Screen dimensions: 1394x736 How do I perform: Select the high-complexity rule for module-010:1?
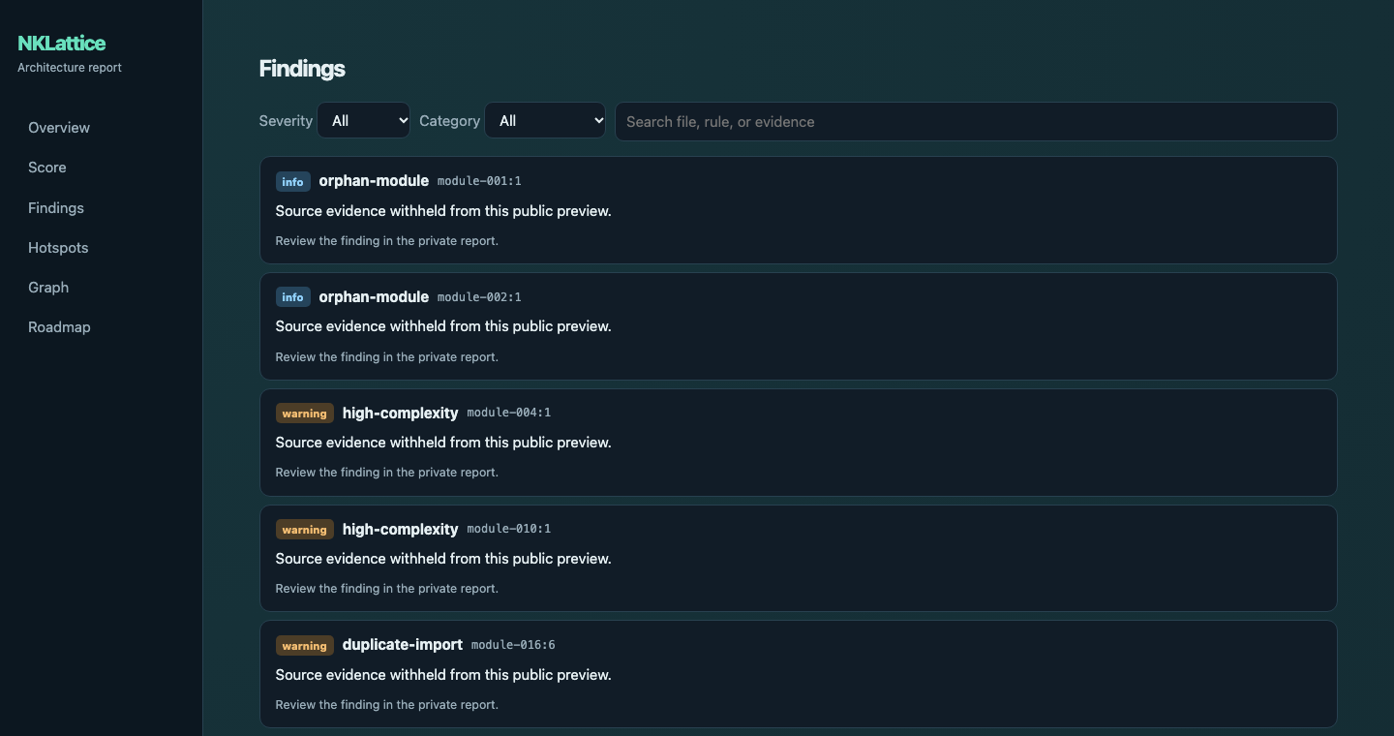click(x=401, y=530)
